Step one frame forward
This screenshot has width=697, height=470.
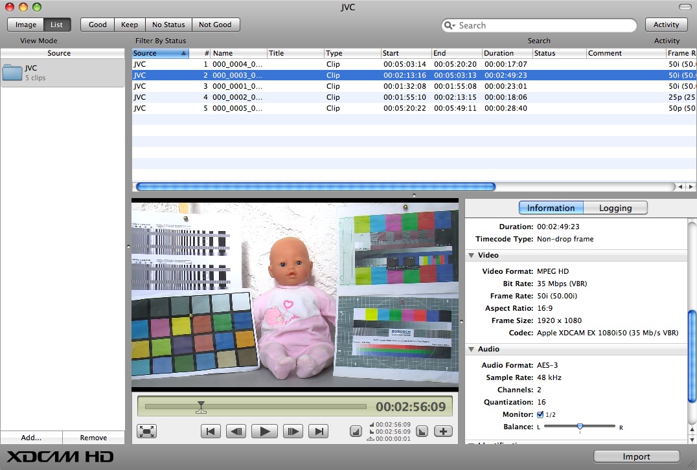click(x=292, y=431)
